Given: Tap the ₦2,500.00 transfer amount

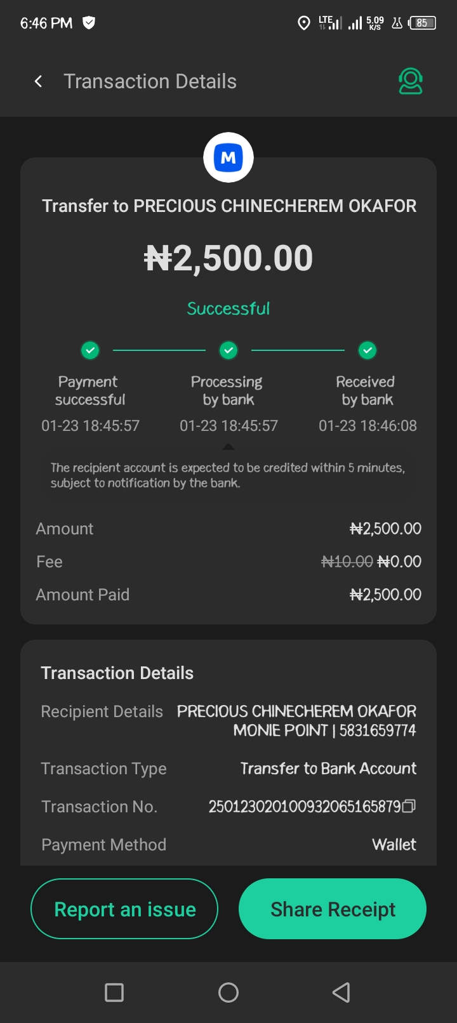Looking at the screenshot, I should point(228,258).
